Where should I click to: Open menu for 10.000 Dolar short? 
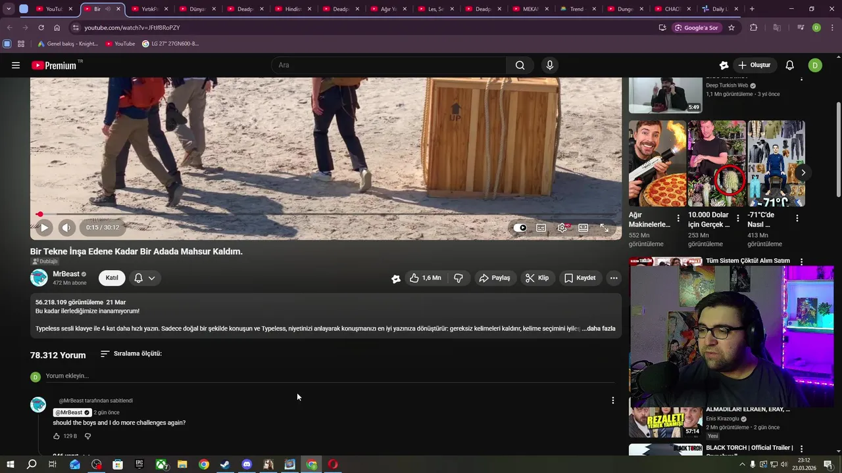click(x=737, y=218)
